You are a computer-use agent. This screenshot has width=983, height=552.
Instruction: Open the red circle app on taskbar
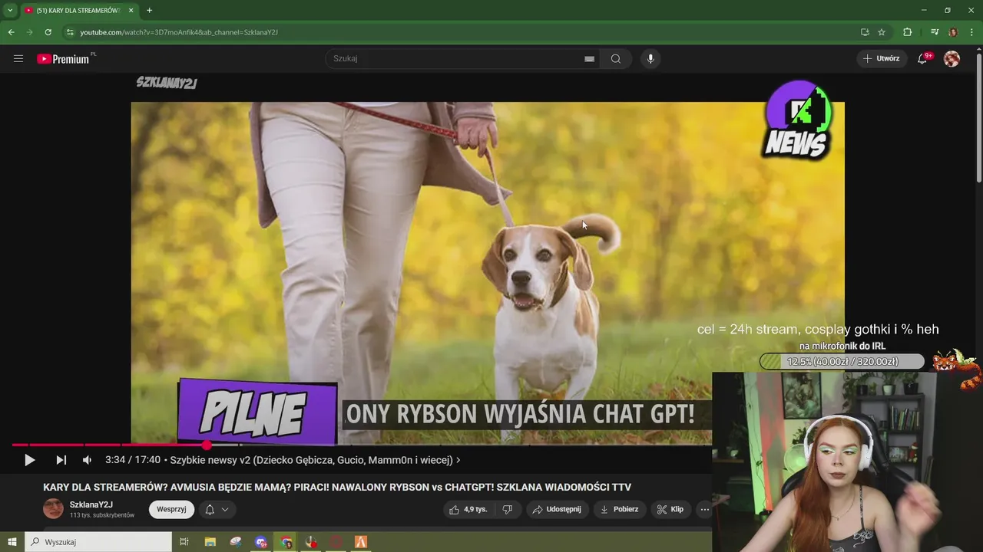pyautogui.click(x=336, y=542)
